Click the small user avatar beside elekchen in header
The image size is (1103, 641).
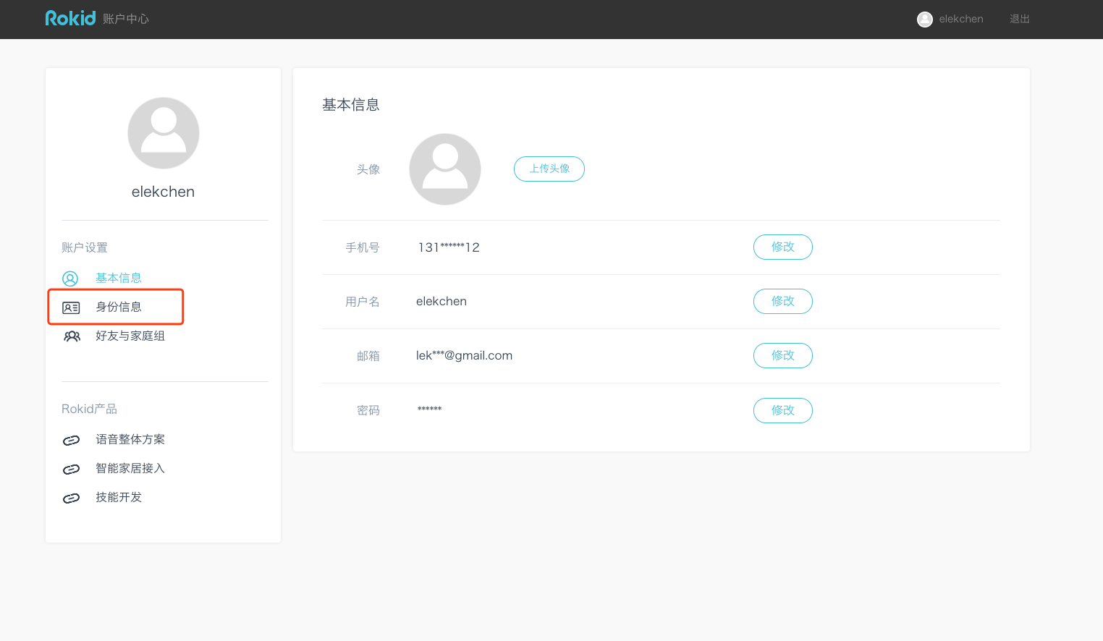click(x=925, y=20)
